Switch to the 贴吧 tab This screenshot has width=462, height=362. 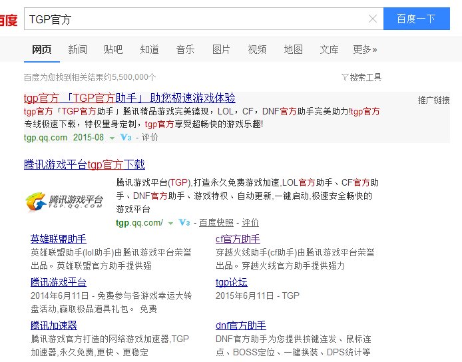point(113,49)
